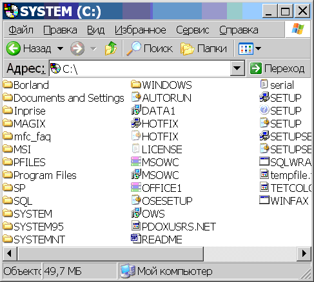This screenshot has width=314, height=282.
Task: Expand the address bar dropdown
Action: 237,68
